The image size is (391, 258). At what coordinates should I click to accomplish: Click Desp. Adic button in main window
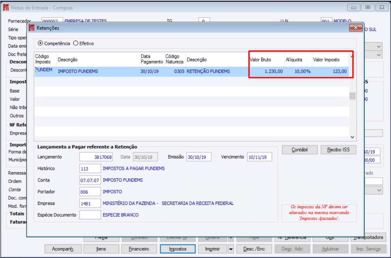[x=292, y=249]
